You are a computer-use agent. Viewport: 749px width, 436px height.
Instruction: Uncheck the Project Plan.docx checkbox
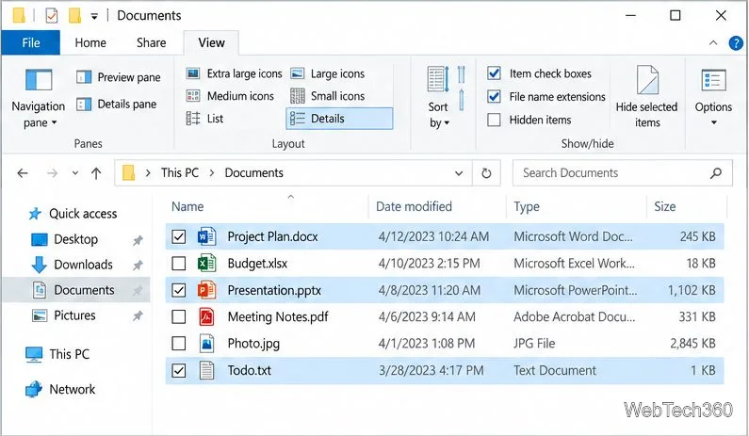[x=179, y=236]
